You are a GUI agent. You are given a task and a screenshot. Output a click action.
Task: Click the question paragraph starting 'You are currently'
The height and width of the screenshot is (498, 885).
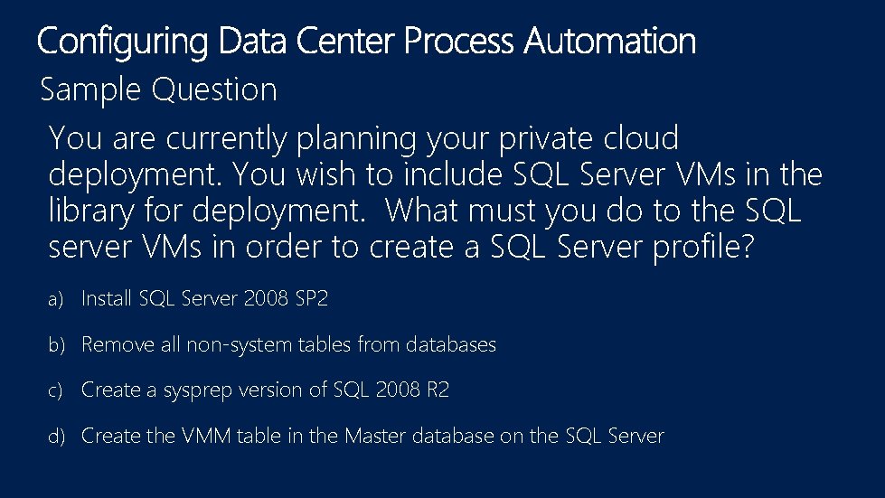pyautogui.click(x=434, y=193)
